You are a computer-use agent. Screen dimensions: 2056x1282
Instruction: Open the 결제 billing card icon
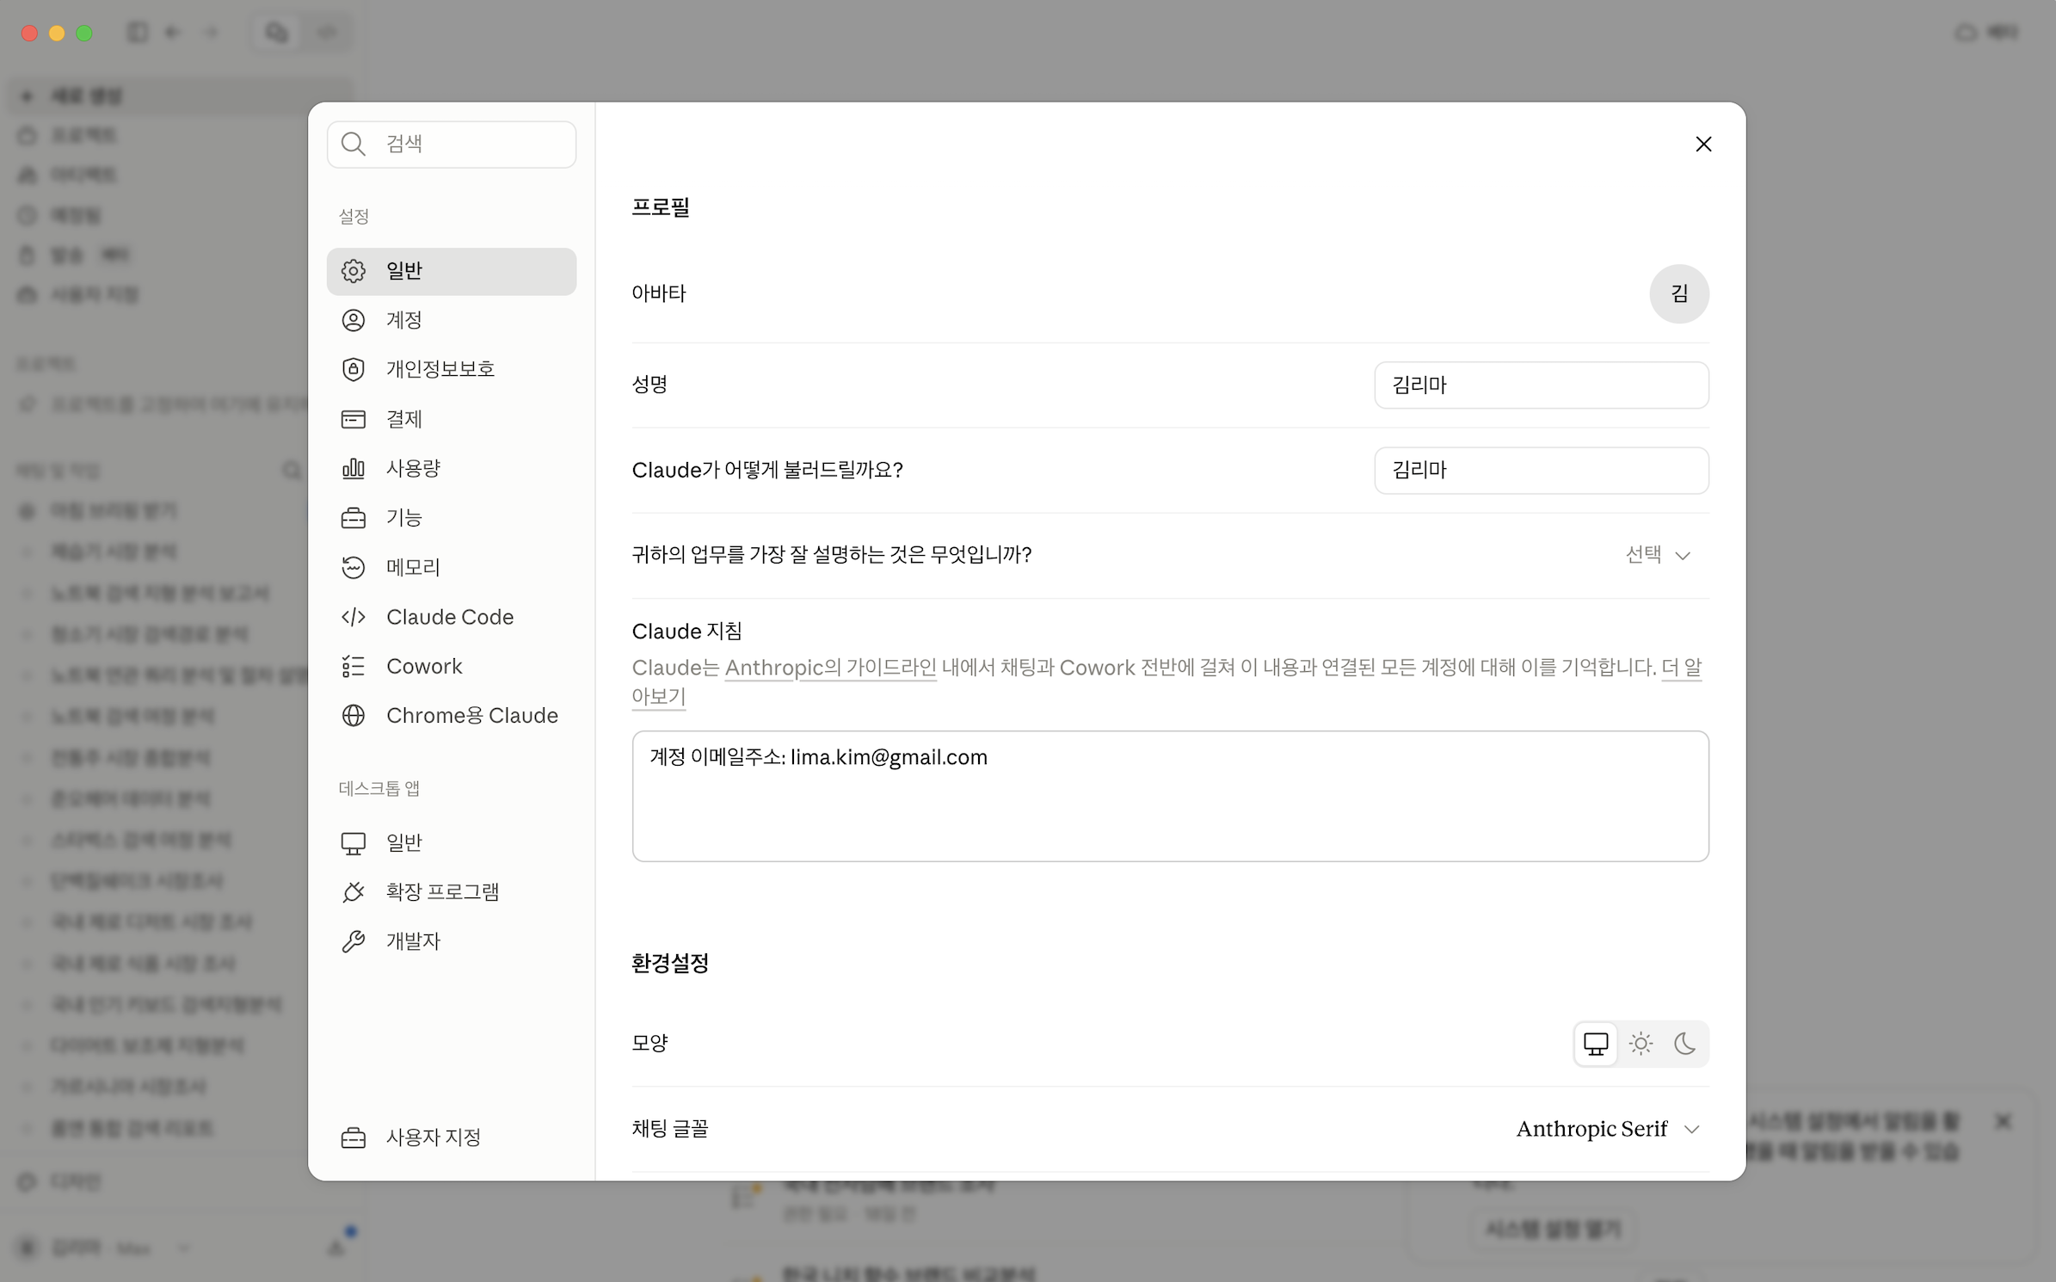pyautogui.click(x=354, y=419)
